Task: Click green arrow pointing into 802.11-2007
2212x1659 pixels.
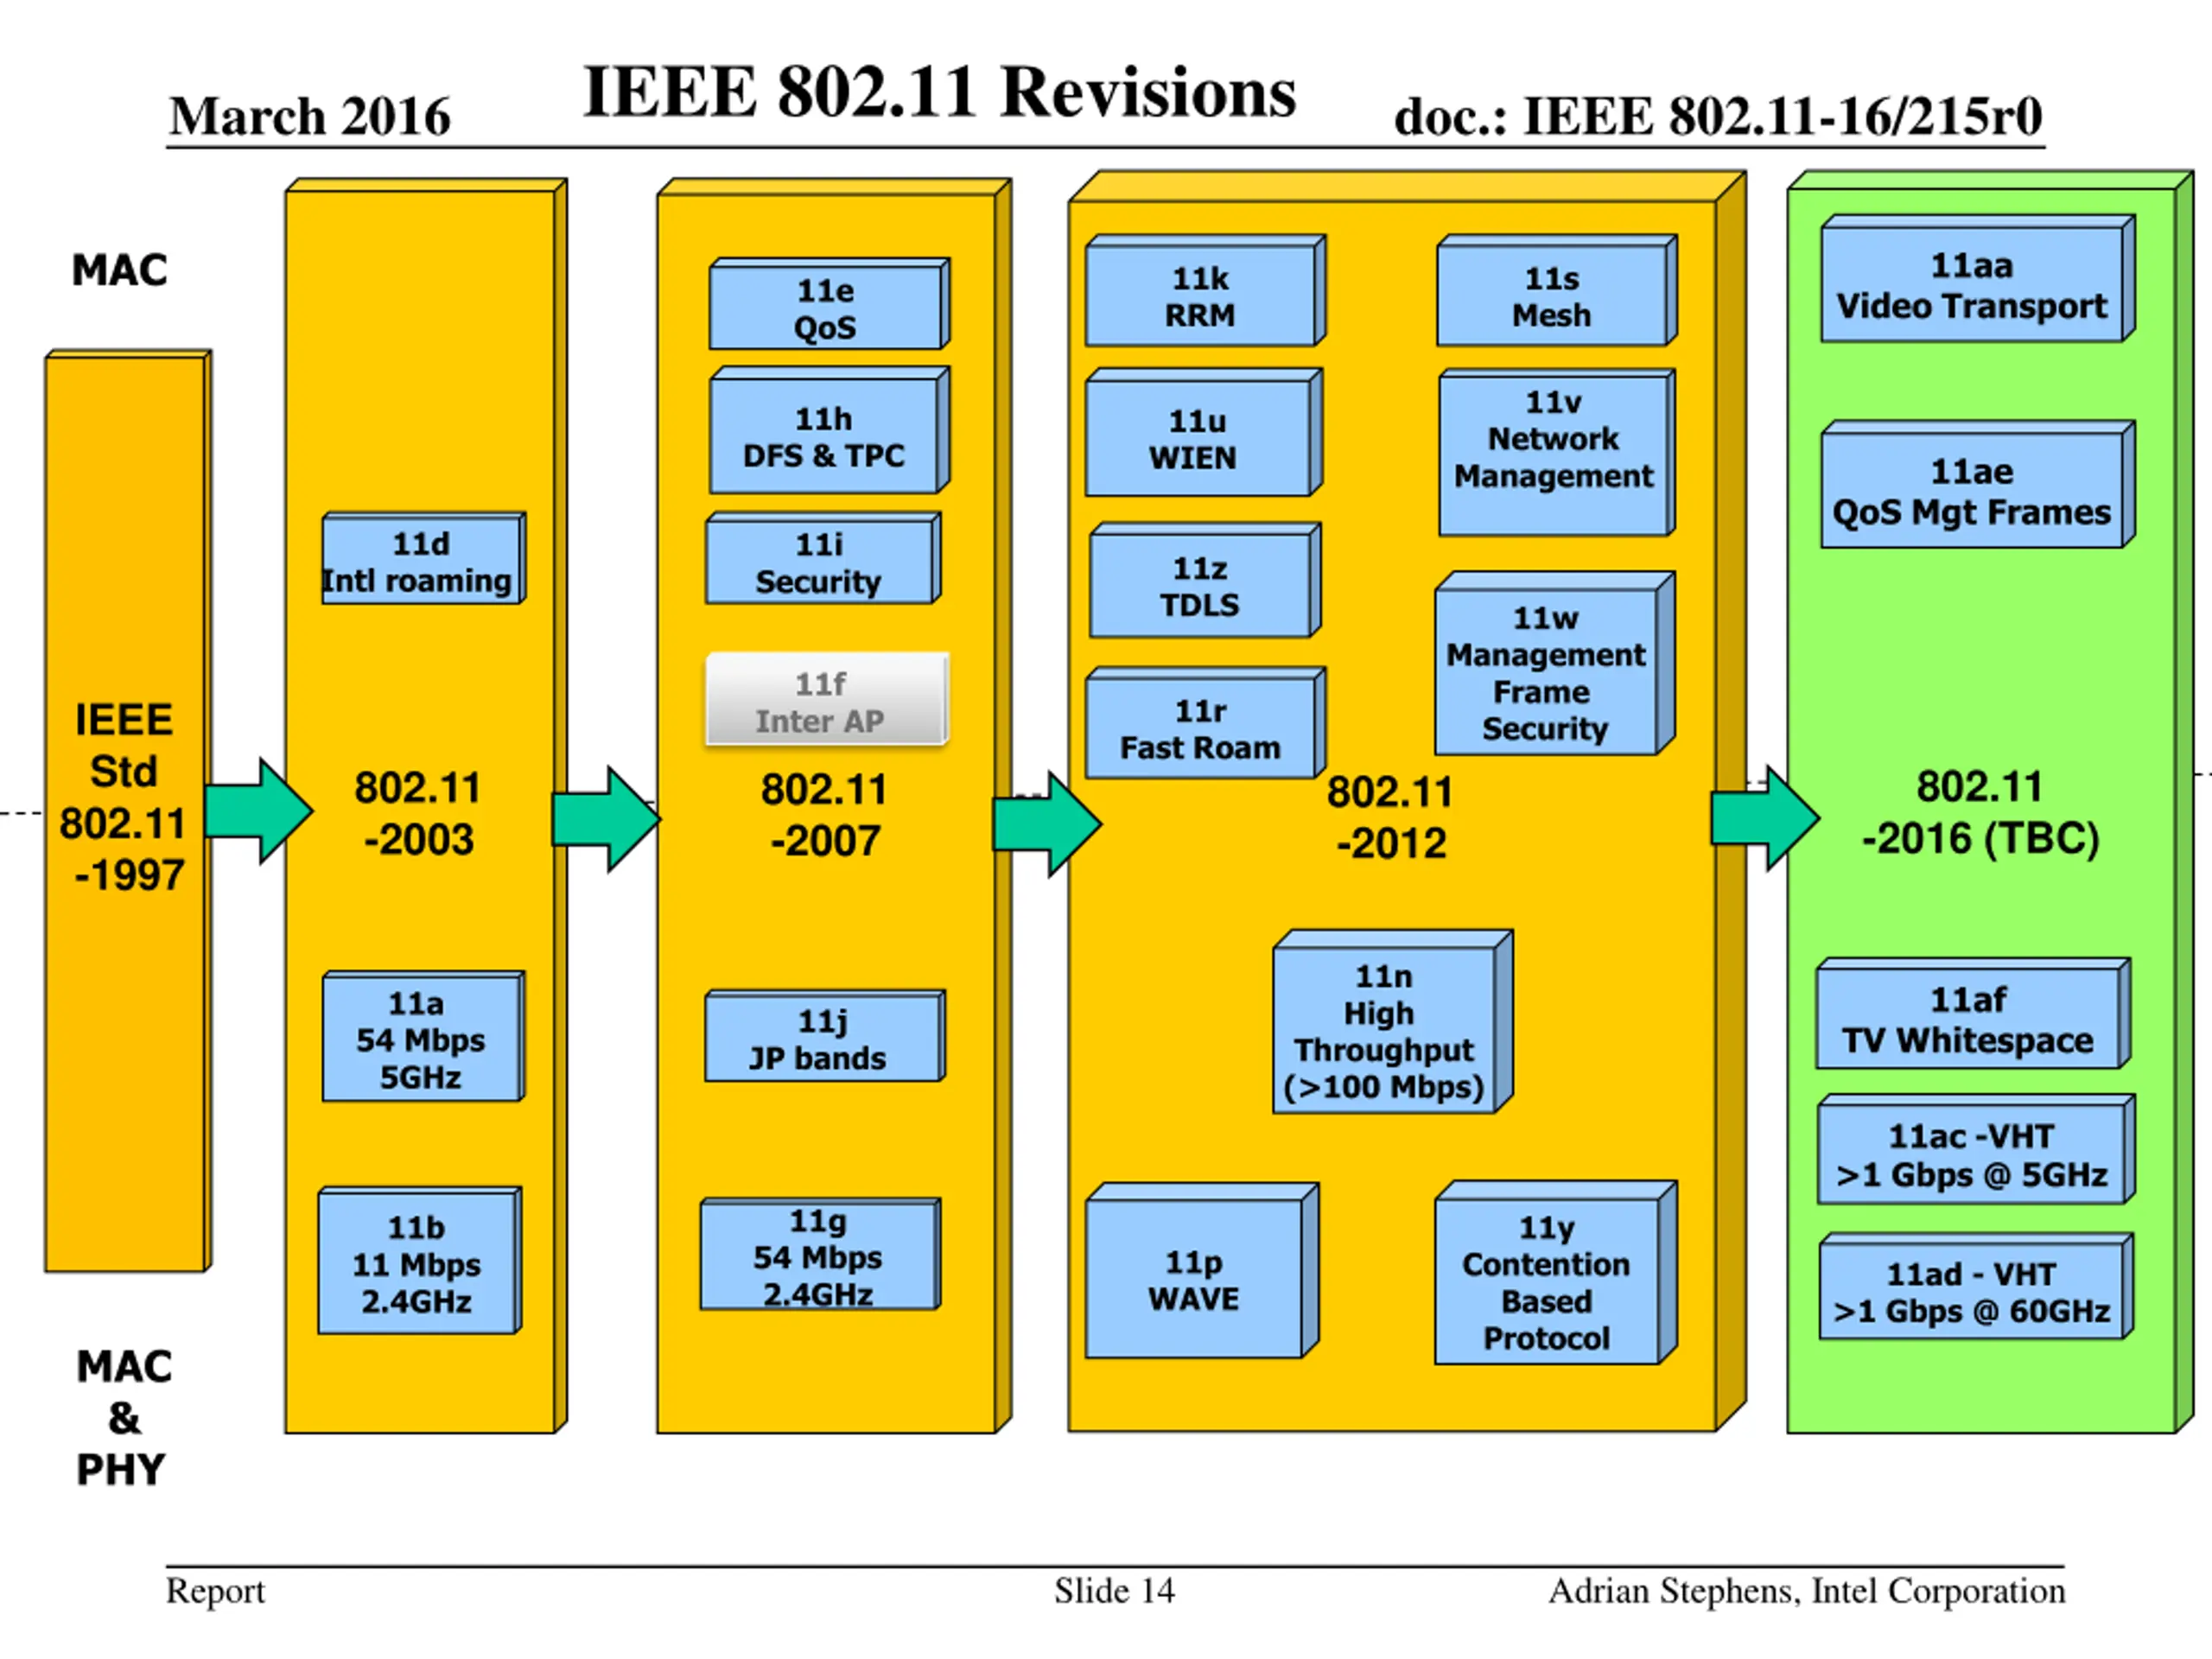Action: tap(606, 820)
